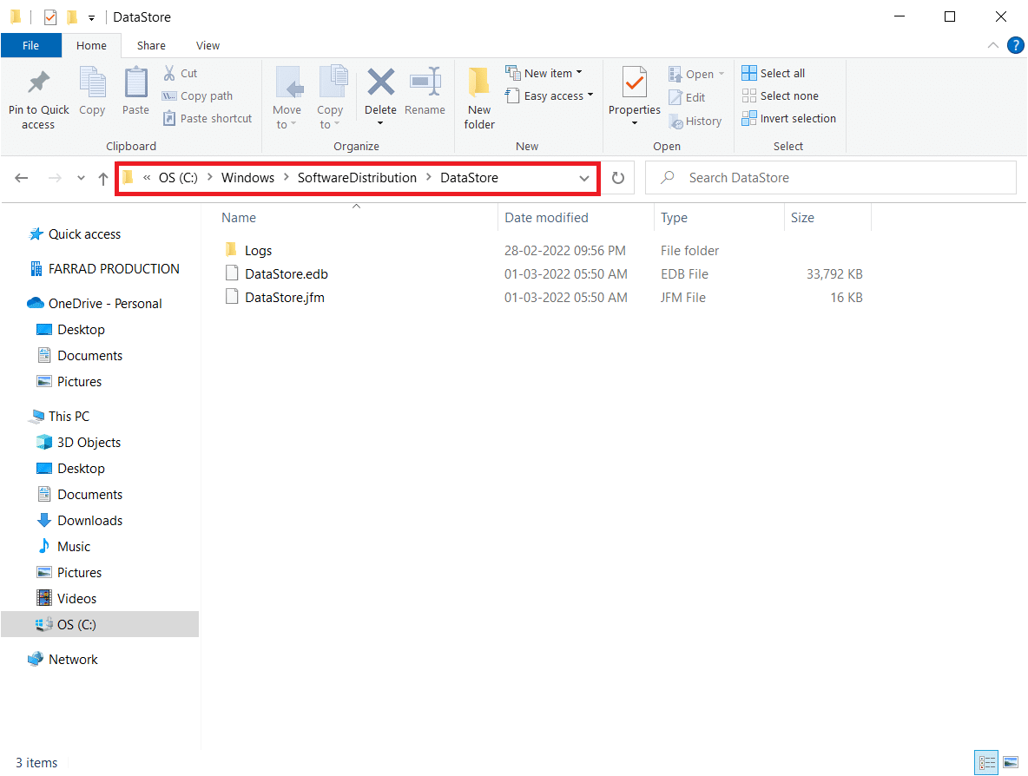Screen dimensions: 1028x776
Task: Select This PC in navigation pane
Action: tap(69, 416)
